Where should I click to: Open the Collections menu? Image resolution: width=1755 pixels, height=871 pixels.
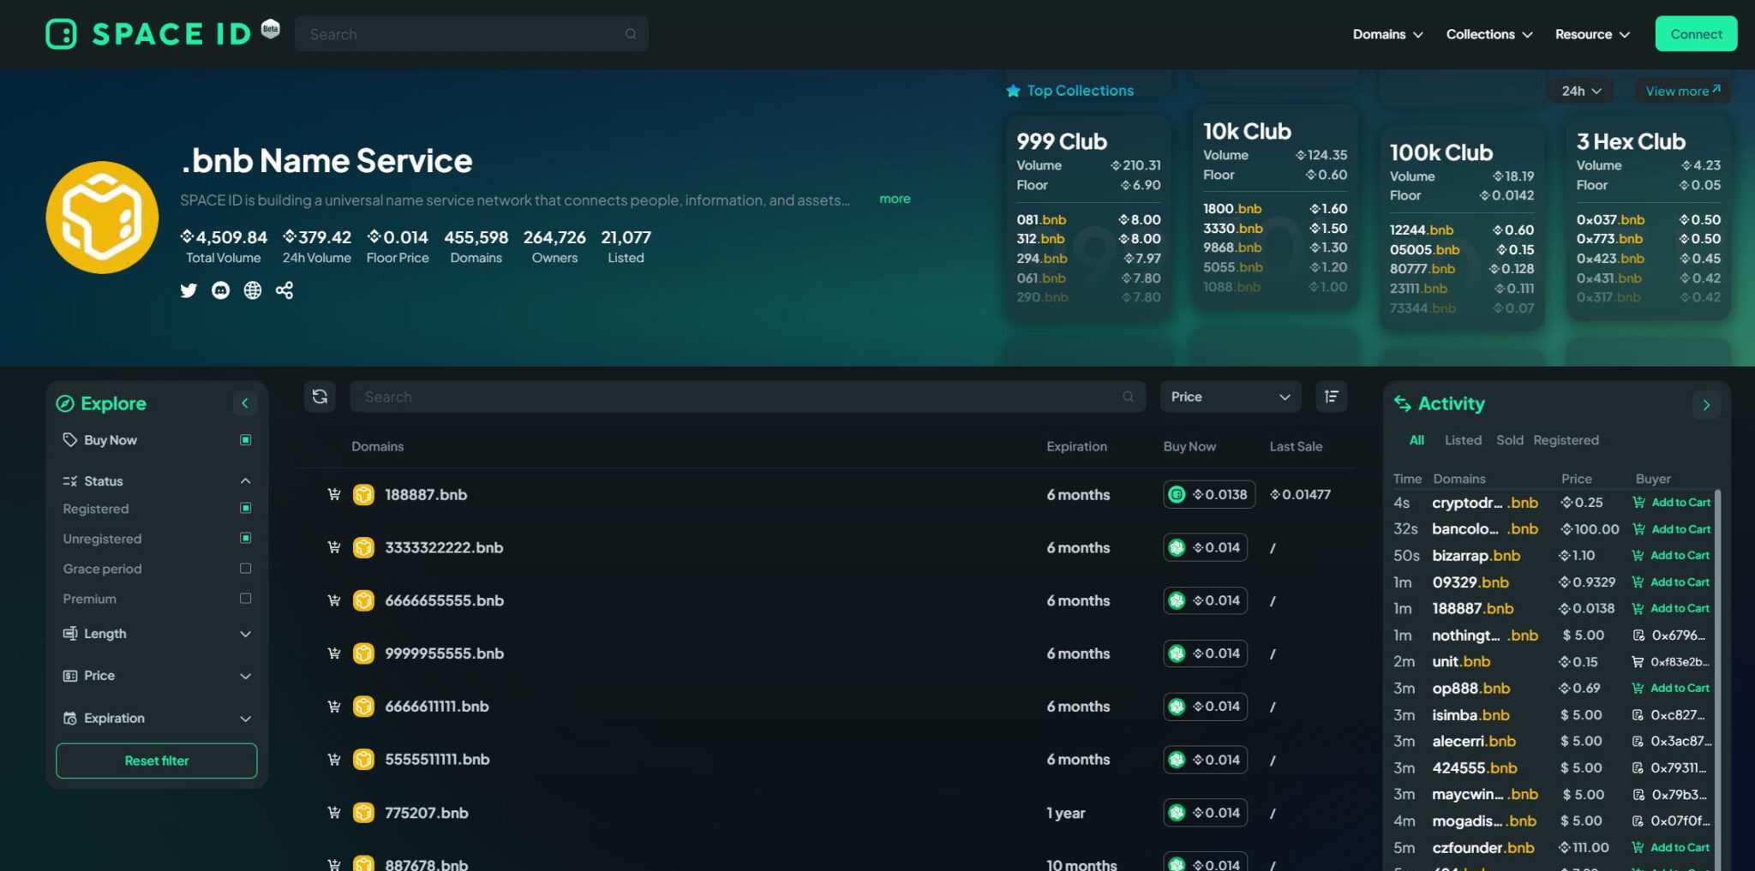click(x=1488, y=34)
